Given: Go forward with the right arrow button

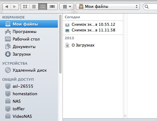Looking at the screenshot, I should (15, 7).
